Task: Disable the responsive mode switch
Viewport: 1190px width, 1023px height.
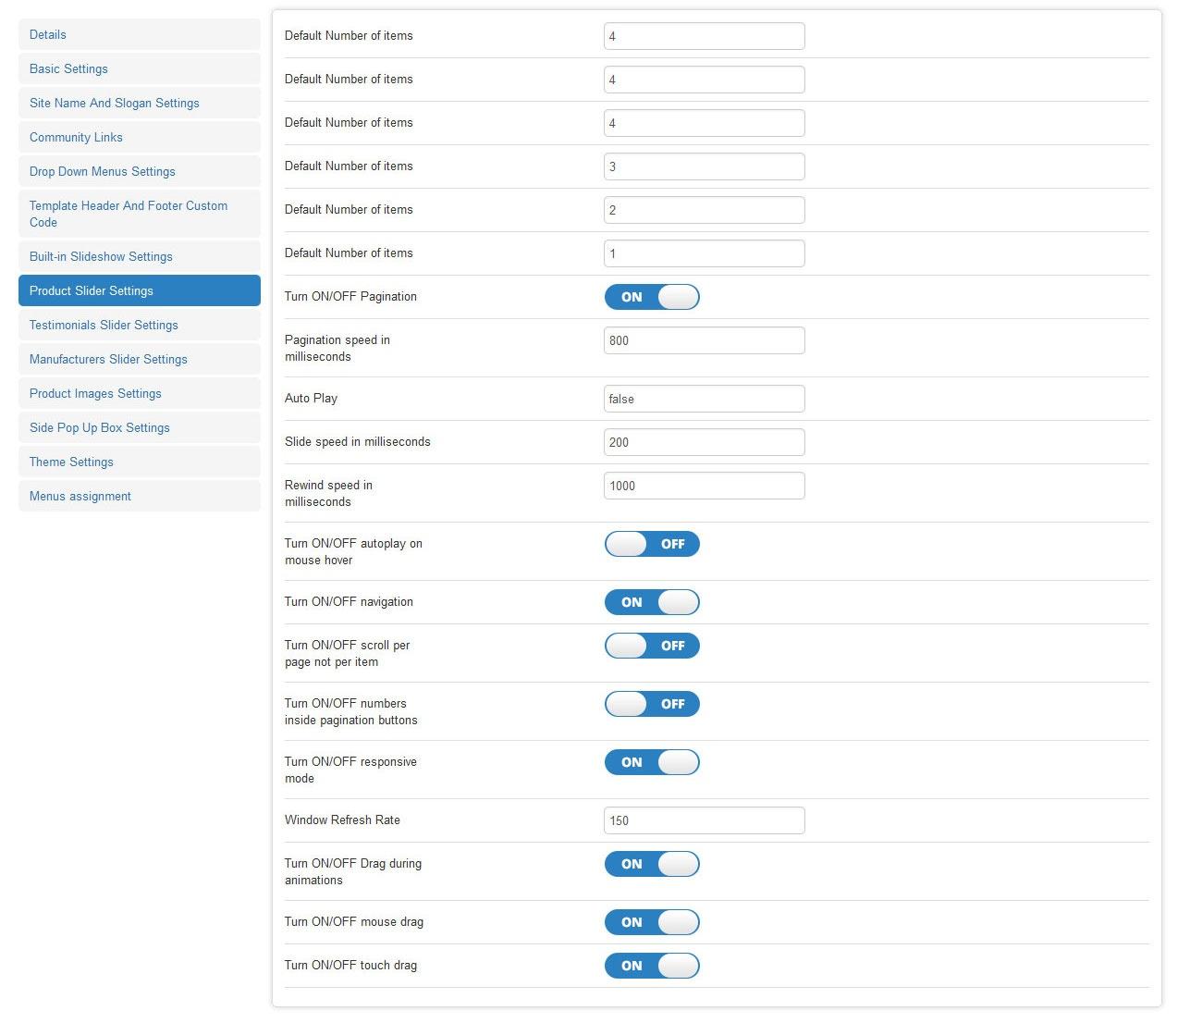Action: pos(652,762)
